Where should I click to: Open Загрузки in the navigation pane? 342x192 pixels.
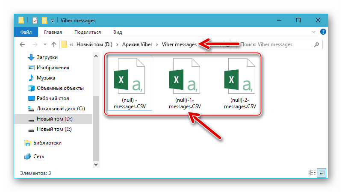47,57
